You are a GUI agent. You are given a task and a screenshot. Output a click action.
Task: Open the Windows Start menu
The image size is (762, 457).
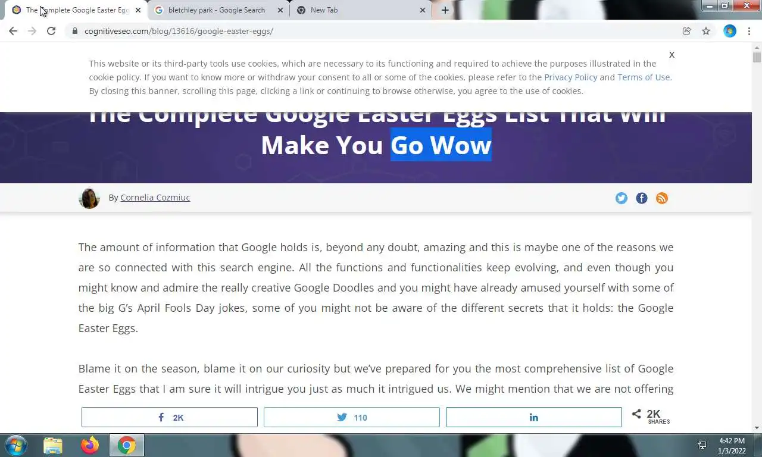[x=16, y=446]
